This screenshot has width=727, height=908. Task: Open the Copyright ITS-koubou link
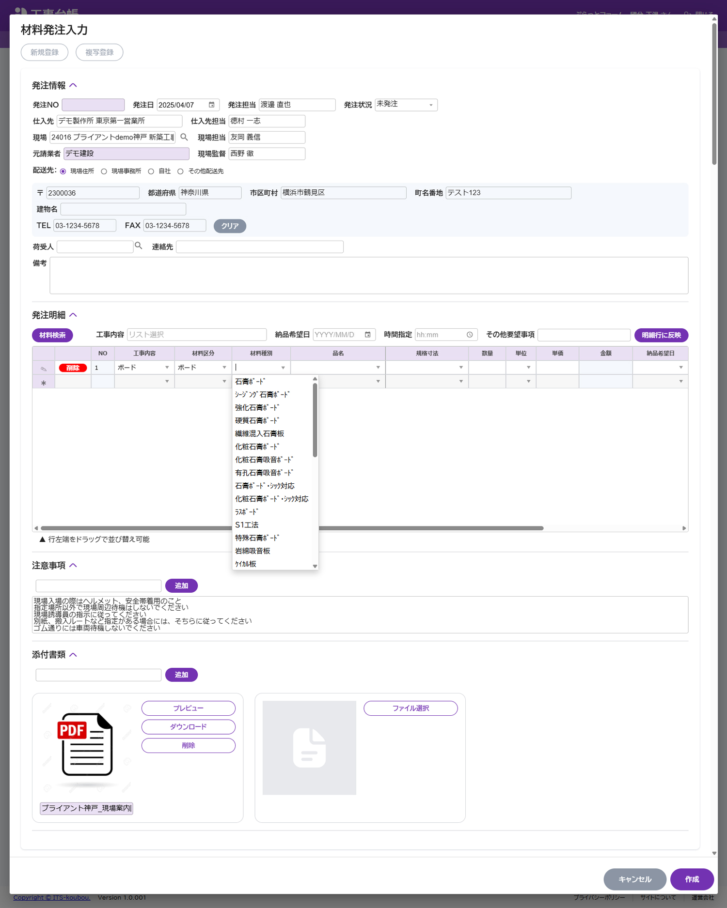pos(52,897)
